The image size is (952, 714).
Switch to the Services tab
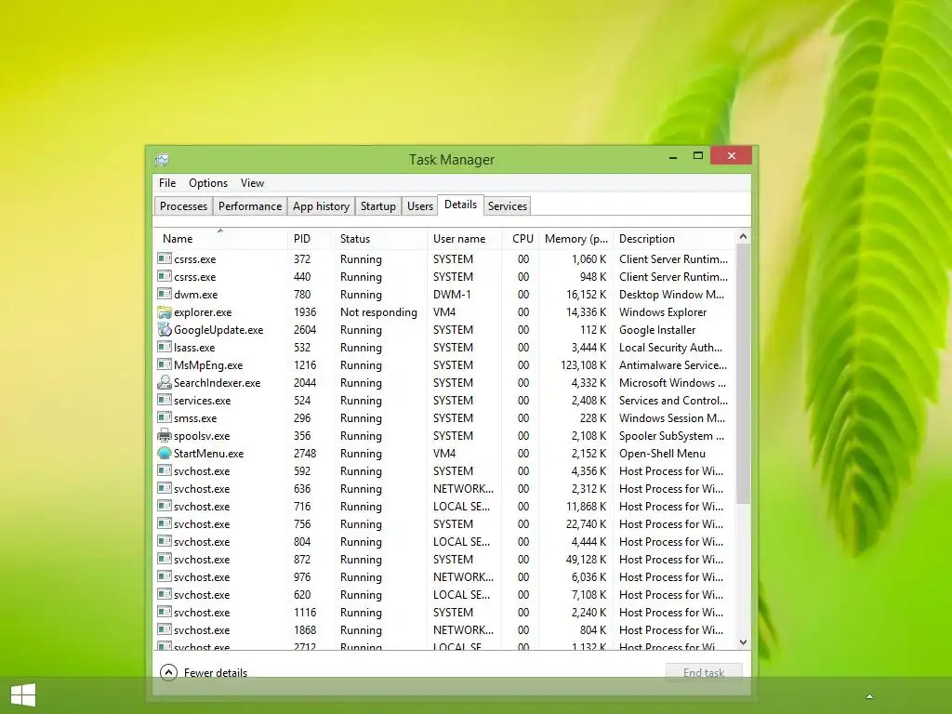tap(508, 205)
